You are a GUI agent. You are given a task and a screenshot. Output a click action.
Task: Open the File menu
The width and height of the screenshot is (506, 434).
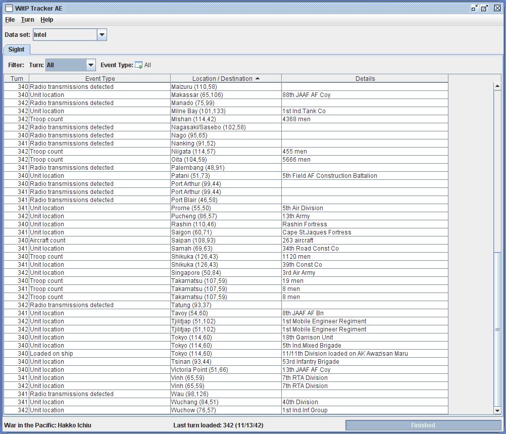coord(10,20)
